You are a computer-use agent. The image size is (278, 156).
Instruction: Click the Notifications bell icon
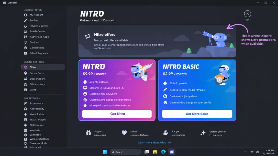[26, 125]
